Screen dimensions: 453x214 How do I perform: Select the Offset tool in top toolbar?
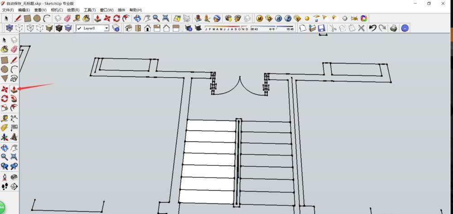coord(126,19)
